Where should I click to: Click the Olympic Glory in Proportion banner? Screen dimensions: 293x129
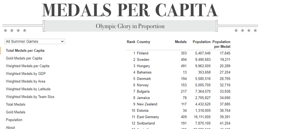coord(130,26)
